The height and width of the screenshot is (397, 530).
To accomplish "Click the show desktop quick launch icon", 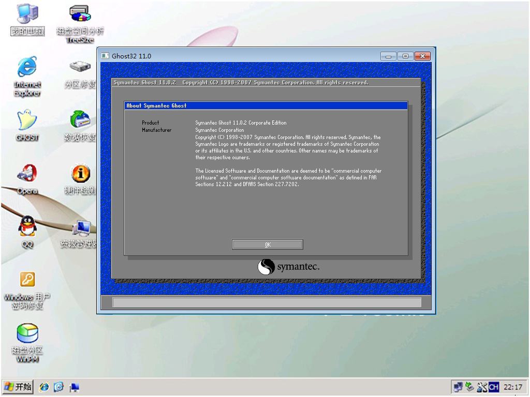I will tap(74, 387).
